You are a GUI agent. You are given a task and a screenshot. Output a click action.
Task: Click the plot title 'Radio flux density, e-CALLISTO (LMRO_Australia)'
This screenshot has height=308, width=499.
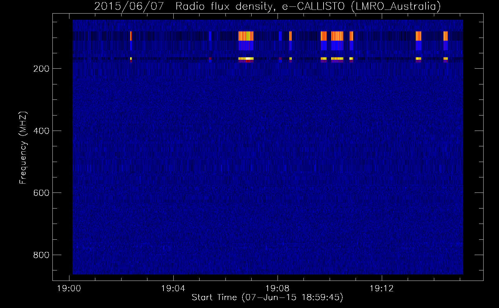(x=308, y=6)
